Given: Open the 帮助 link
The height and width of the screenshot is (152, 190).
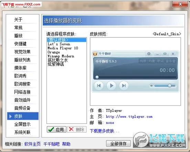Looking at the screenshot, I should click(x=66, y=144).
